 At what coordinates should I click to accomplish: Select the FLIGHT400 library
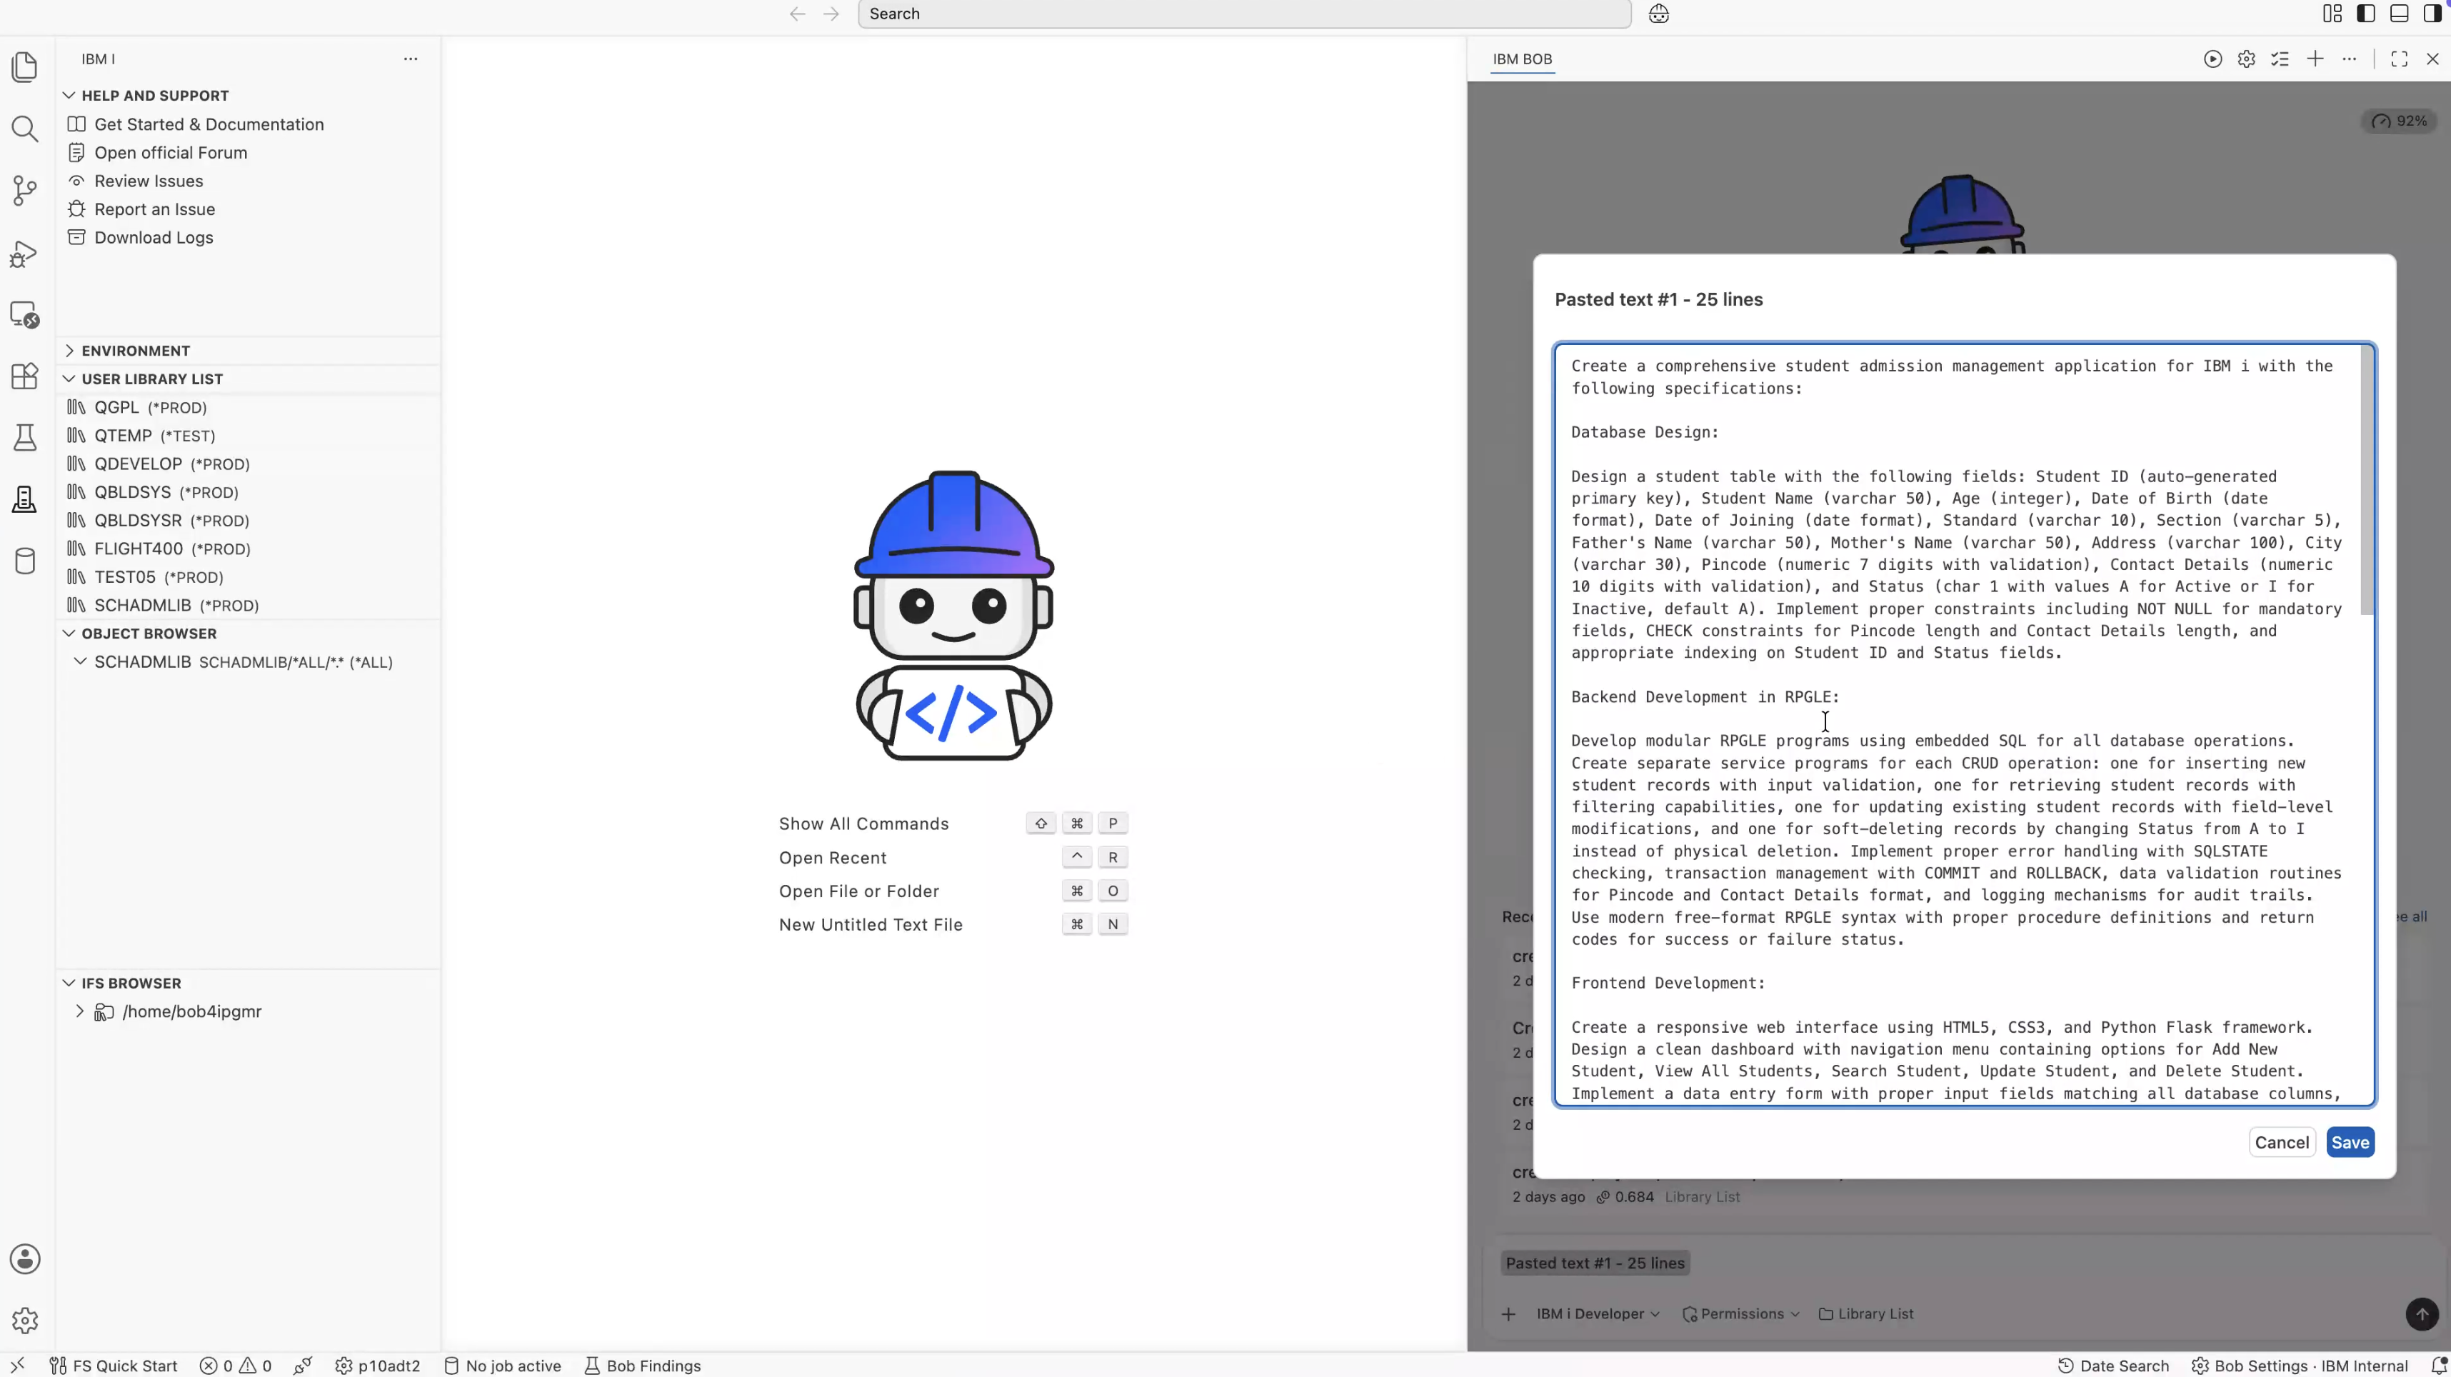[172, 549]
